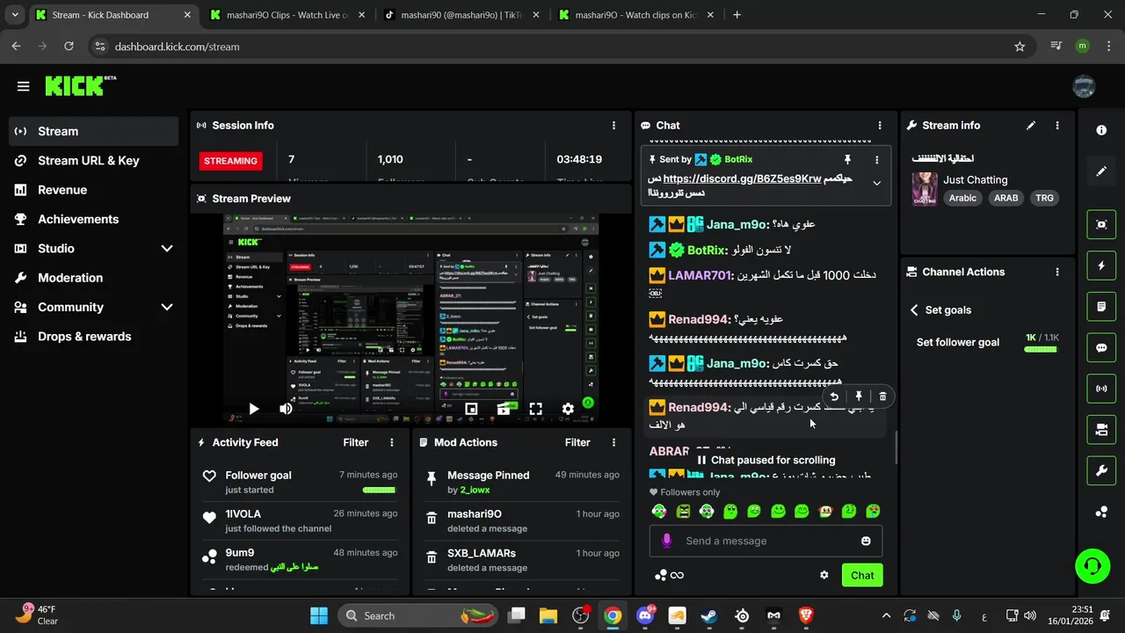Expand the Studio menu chevron
This screenshot has height=633, width=1125.
click(166, 249)
